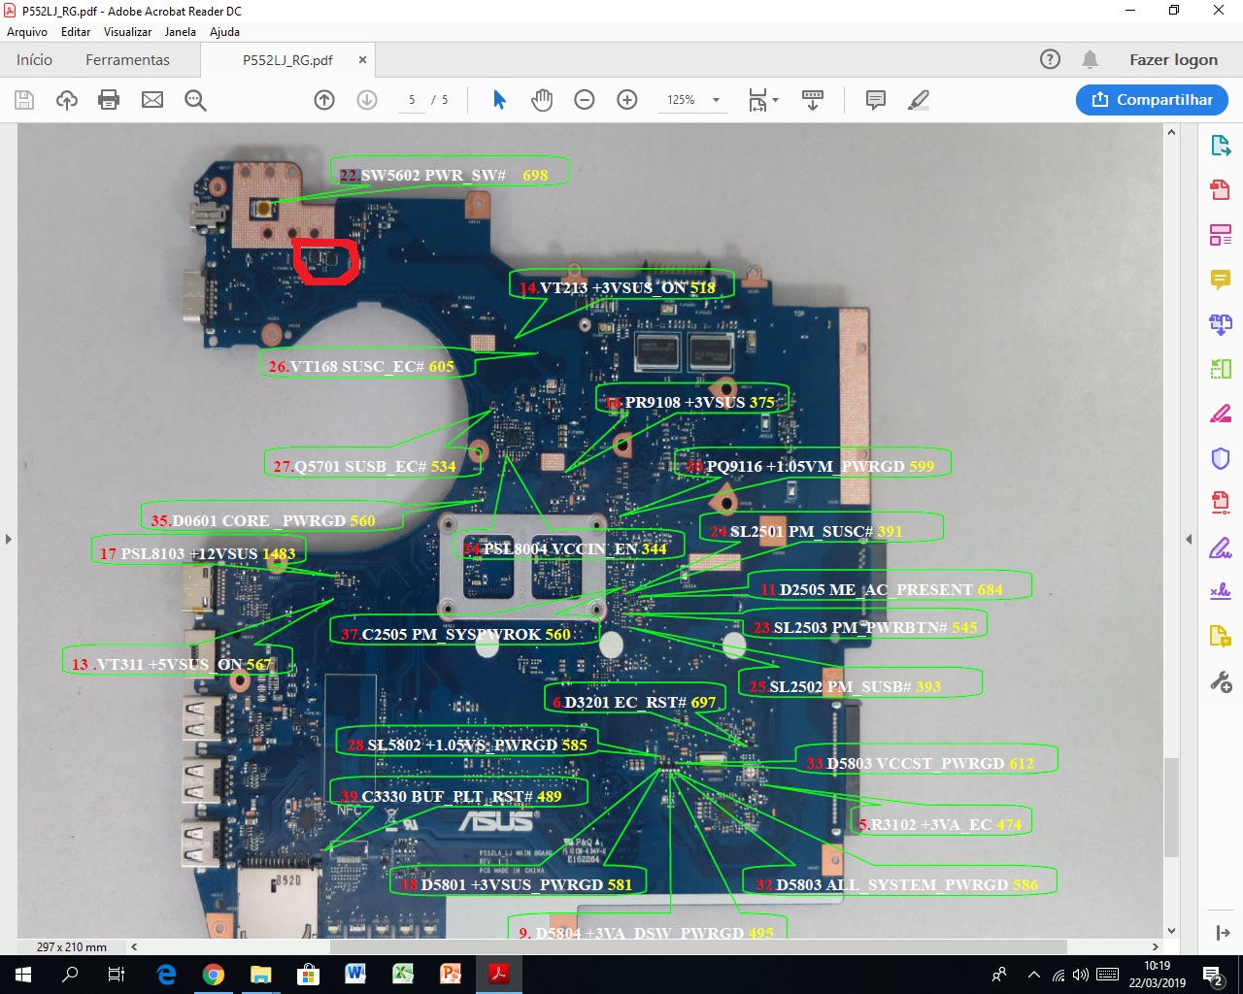Click the save file floppy icon
Screen dimensions: 1243x994
pyautogui.click(x=24, y=100)
